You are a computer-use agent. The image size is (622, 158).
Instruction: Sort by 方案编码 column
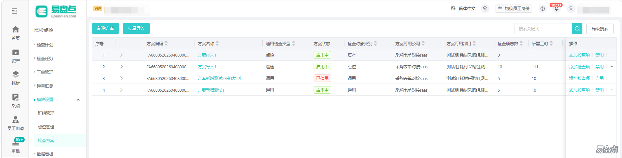coord(166,43)
